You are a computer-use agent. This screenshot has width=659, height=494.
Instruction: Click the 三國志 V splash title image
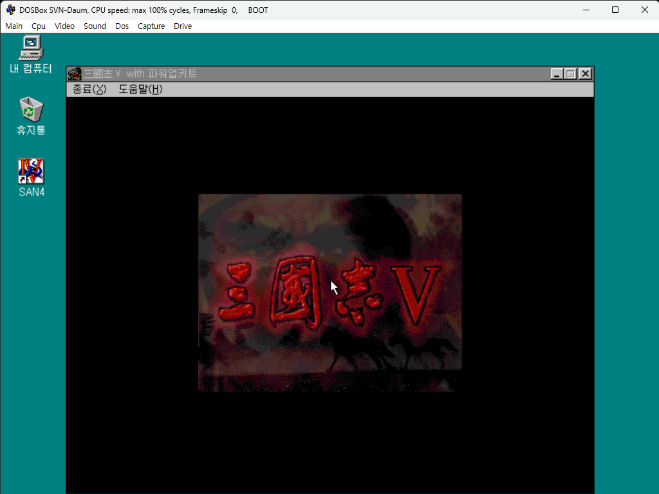tap(330, 293)
